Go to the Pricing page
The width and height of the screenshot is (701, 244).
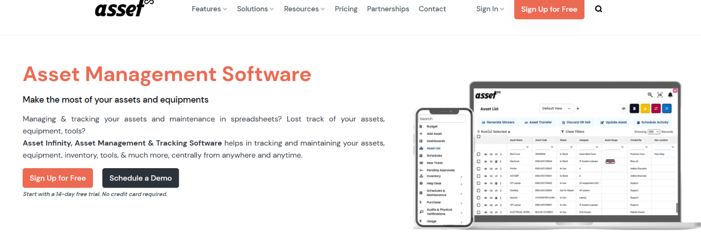coord(346,9)
